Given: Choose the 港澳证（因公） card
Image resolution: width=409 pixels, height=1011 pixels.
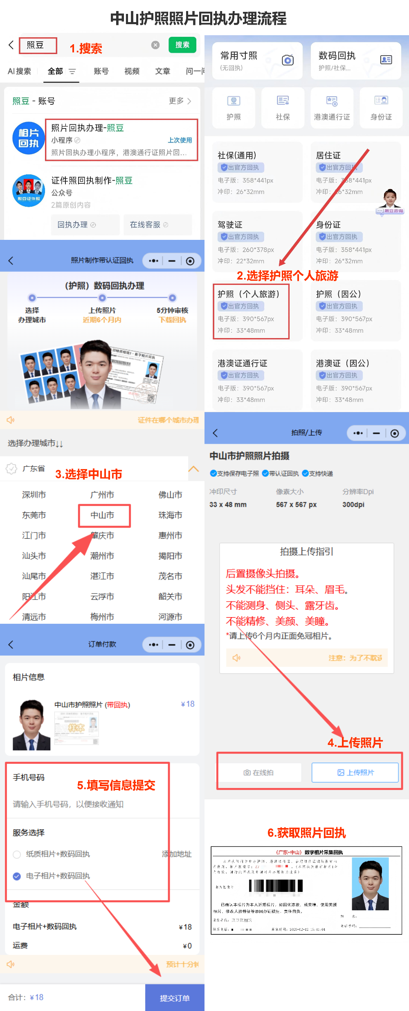Looking at the screenshot, I should [355, 380].
